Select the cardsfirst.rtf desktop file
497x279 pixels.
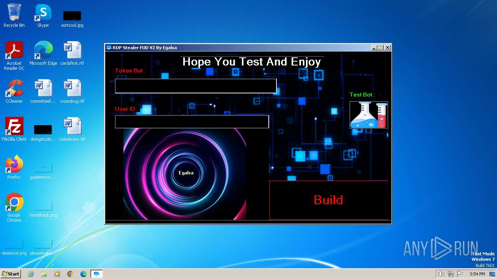(x=72, y=53)
